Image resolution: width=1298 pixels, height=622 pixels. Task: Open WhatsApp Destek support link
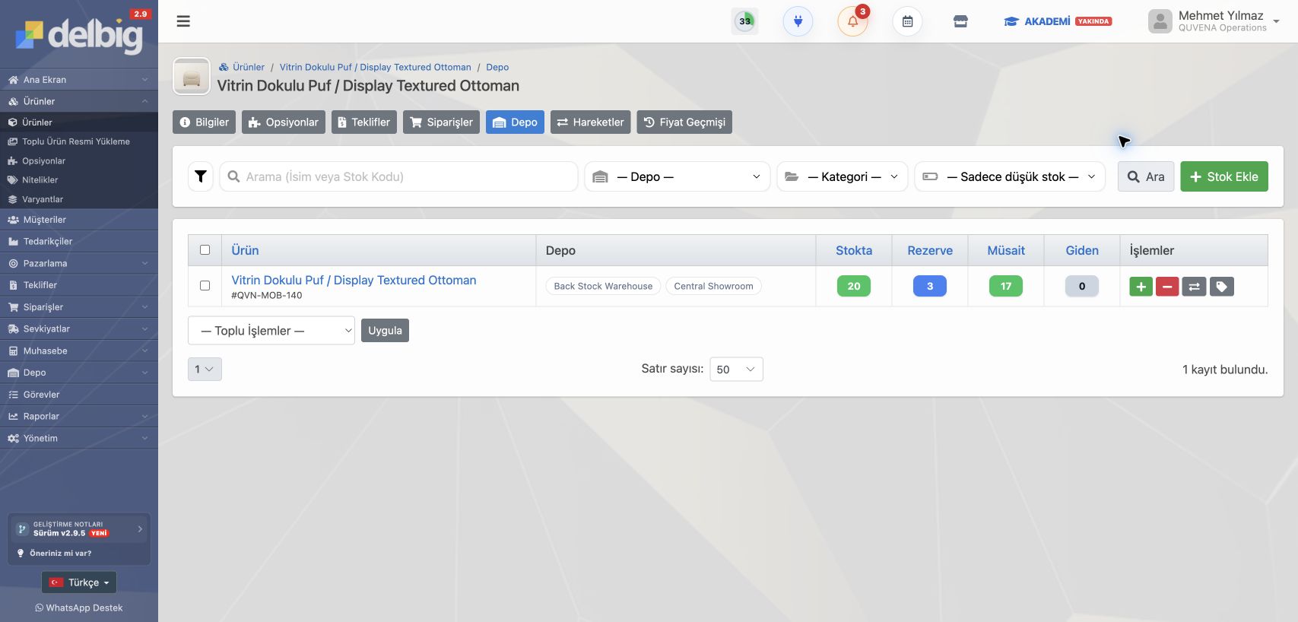coord(79,608)
